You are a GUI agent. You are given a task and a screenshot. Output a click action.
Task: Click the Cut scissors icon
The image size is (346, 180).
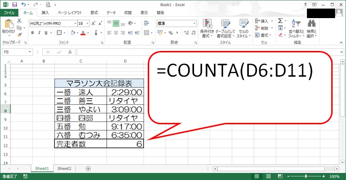tap(19, 21)
